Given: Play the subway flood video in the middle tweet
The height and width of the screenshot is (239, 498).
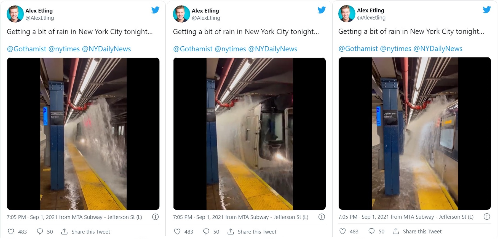Looking at the screenshot, I should coord(250,134).
